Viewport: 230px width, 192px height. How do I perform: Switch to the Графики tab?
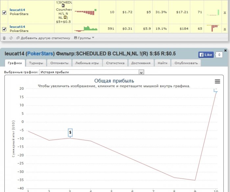point(15,63)
